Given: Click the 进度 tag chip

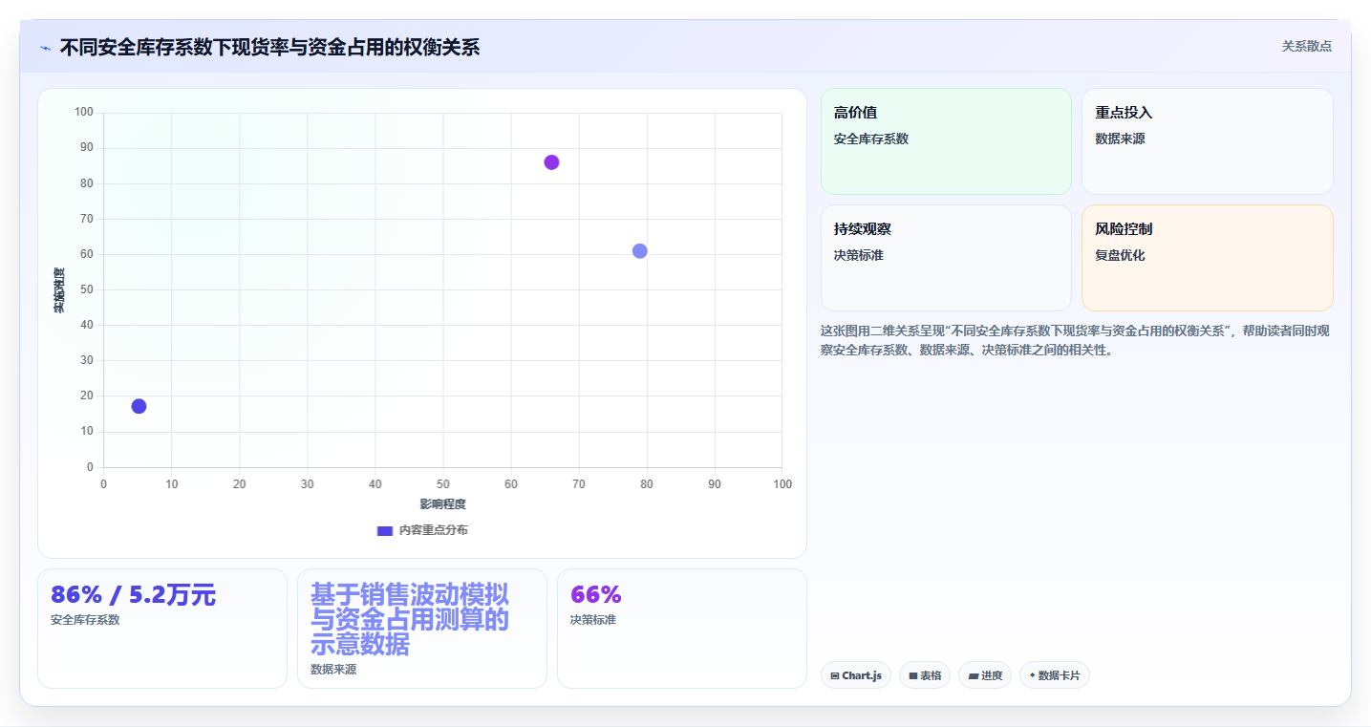Looking at the screenshot, I should click(985, 675).
